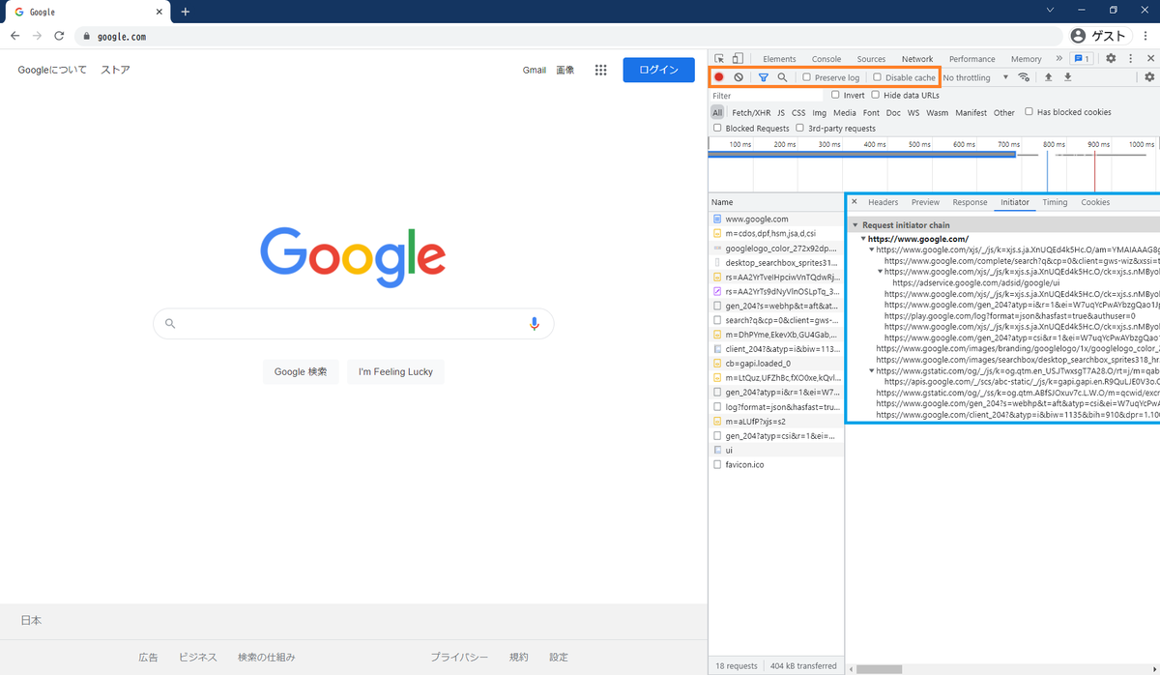Open DevTools settings gear in top bar
The height and width of the screenshot is (675, 1160).
pos(1111,59)
